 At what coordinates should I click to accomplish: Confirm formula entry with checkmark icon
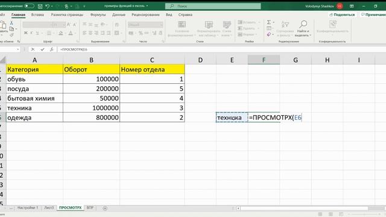pos(42,49)
